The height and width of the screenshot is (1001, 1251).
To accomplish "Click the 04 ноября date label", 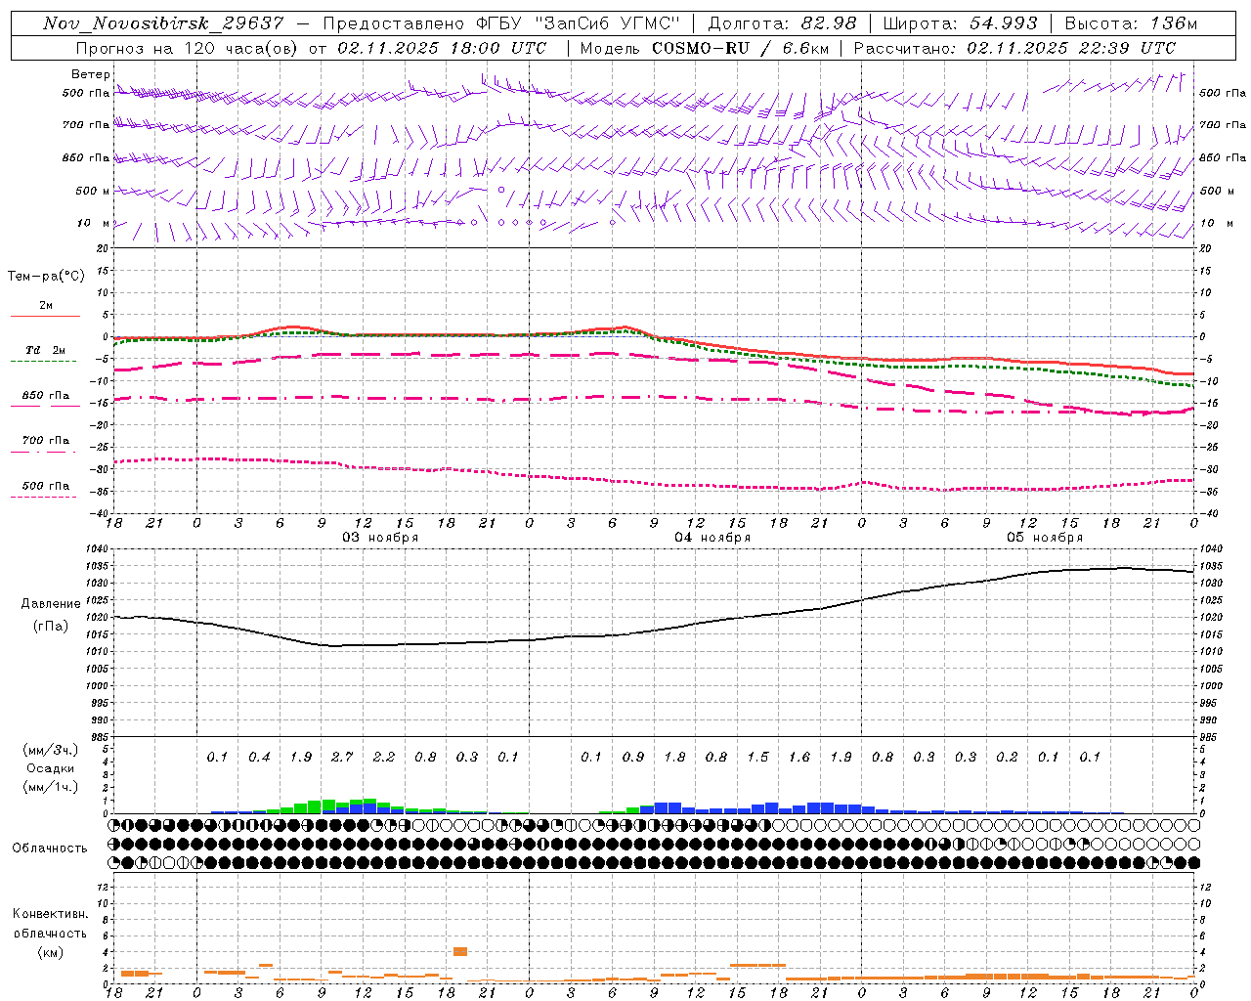I will [x=712, y=538].
